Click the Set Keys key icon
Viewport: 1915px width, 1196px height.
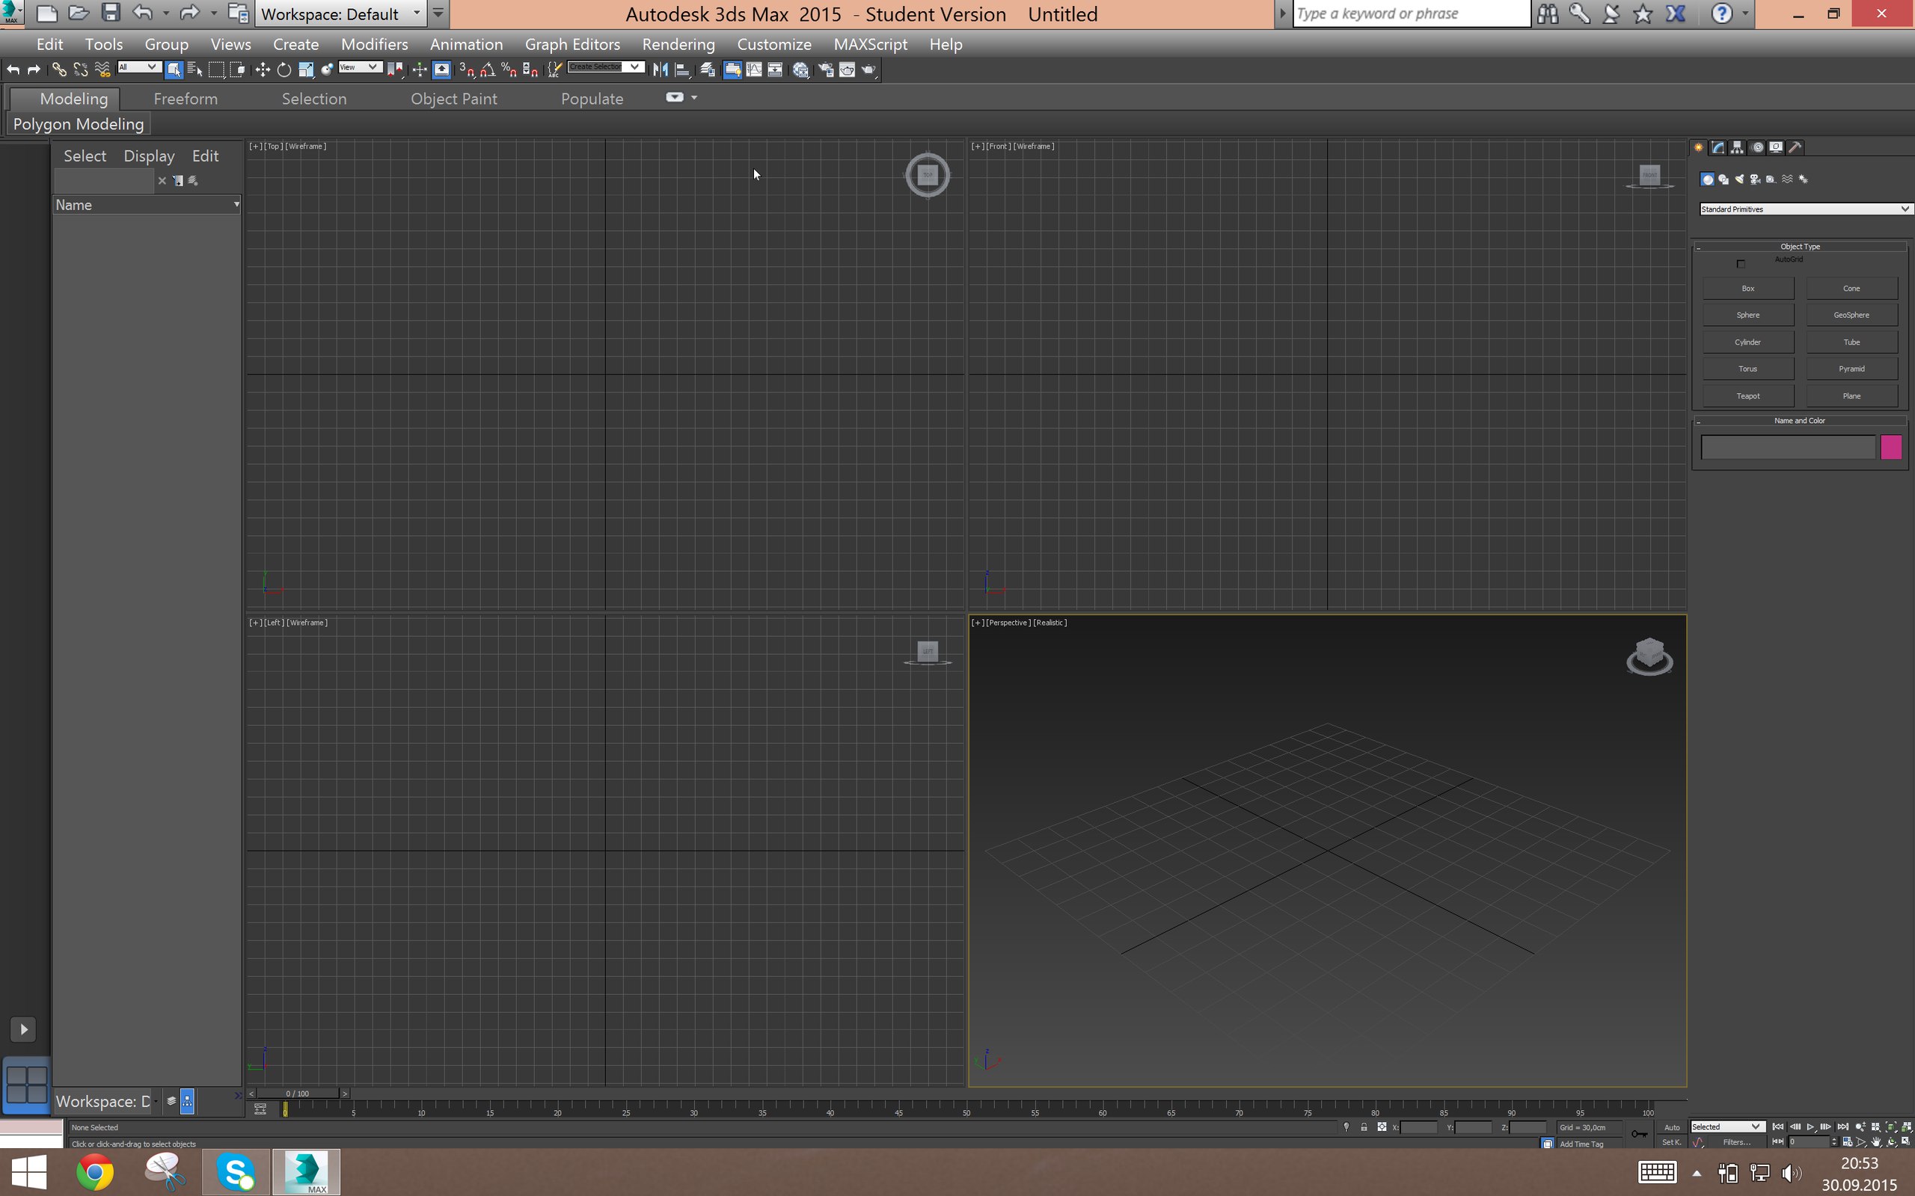coord(1639,1134)
